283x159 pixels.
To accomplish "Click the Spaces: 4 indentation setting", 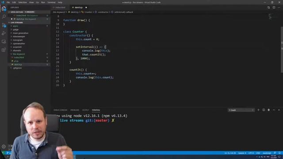I will (x=242, y=153).
